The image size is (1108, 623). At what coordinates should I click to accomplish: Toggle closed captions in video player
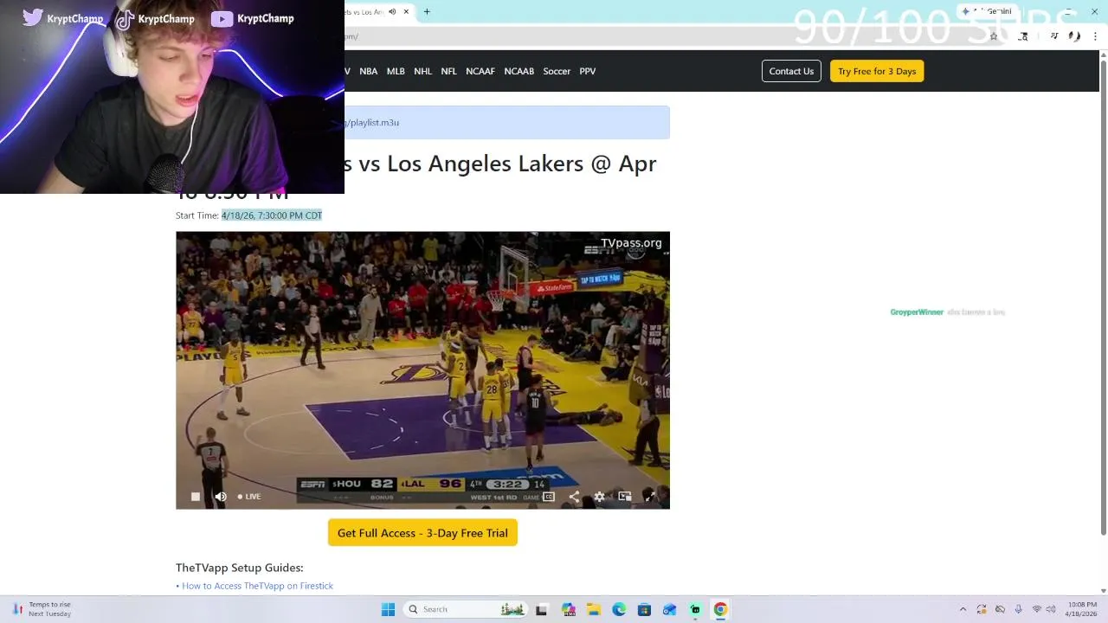tap(549, 497)
